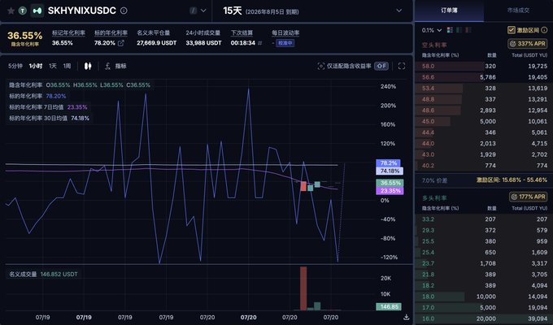553x325 pixels.
Task: Click the tall red volume bar
Action: point(303,288)
